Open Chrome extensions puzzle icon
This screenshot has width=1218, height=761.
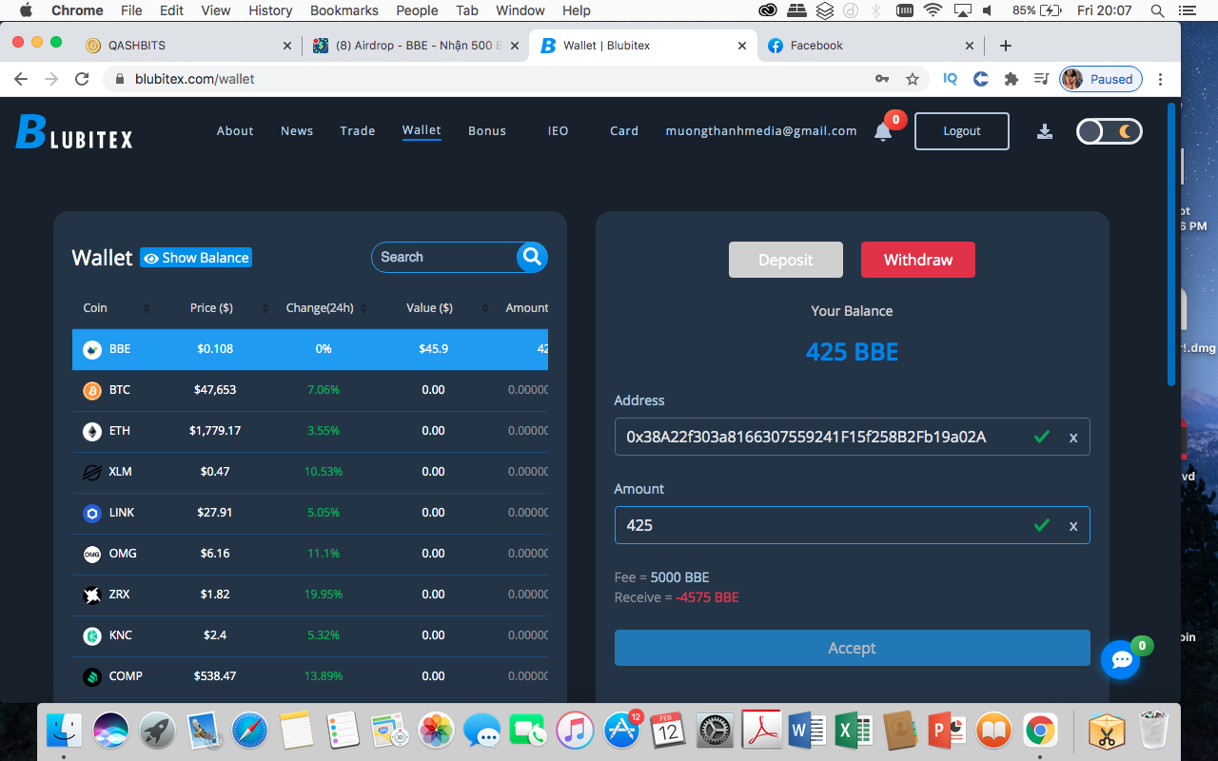pyautogui.click(x=1012, y=79)
